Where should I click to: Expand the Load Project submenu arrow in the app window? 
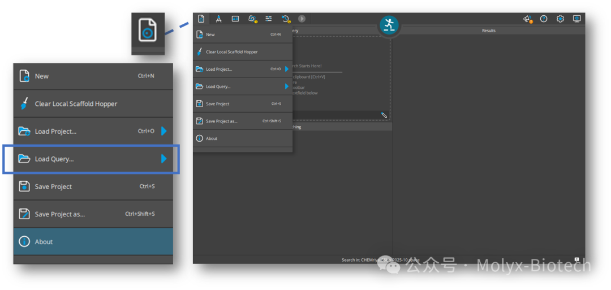(287, 69)
